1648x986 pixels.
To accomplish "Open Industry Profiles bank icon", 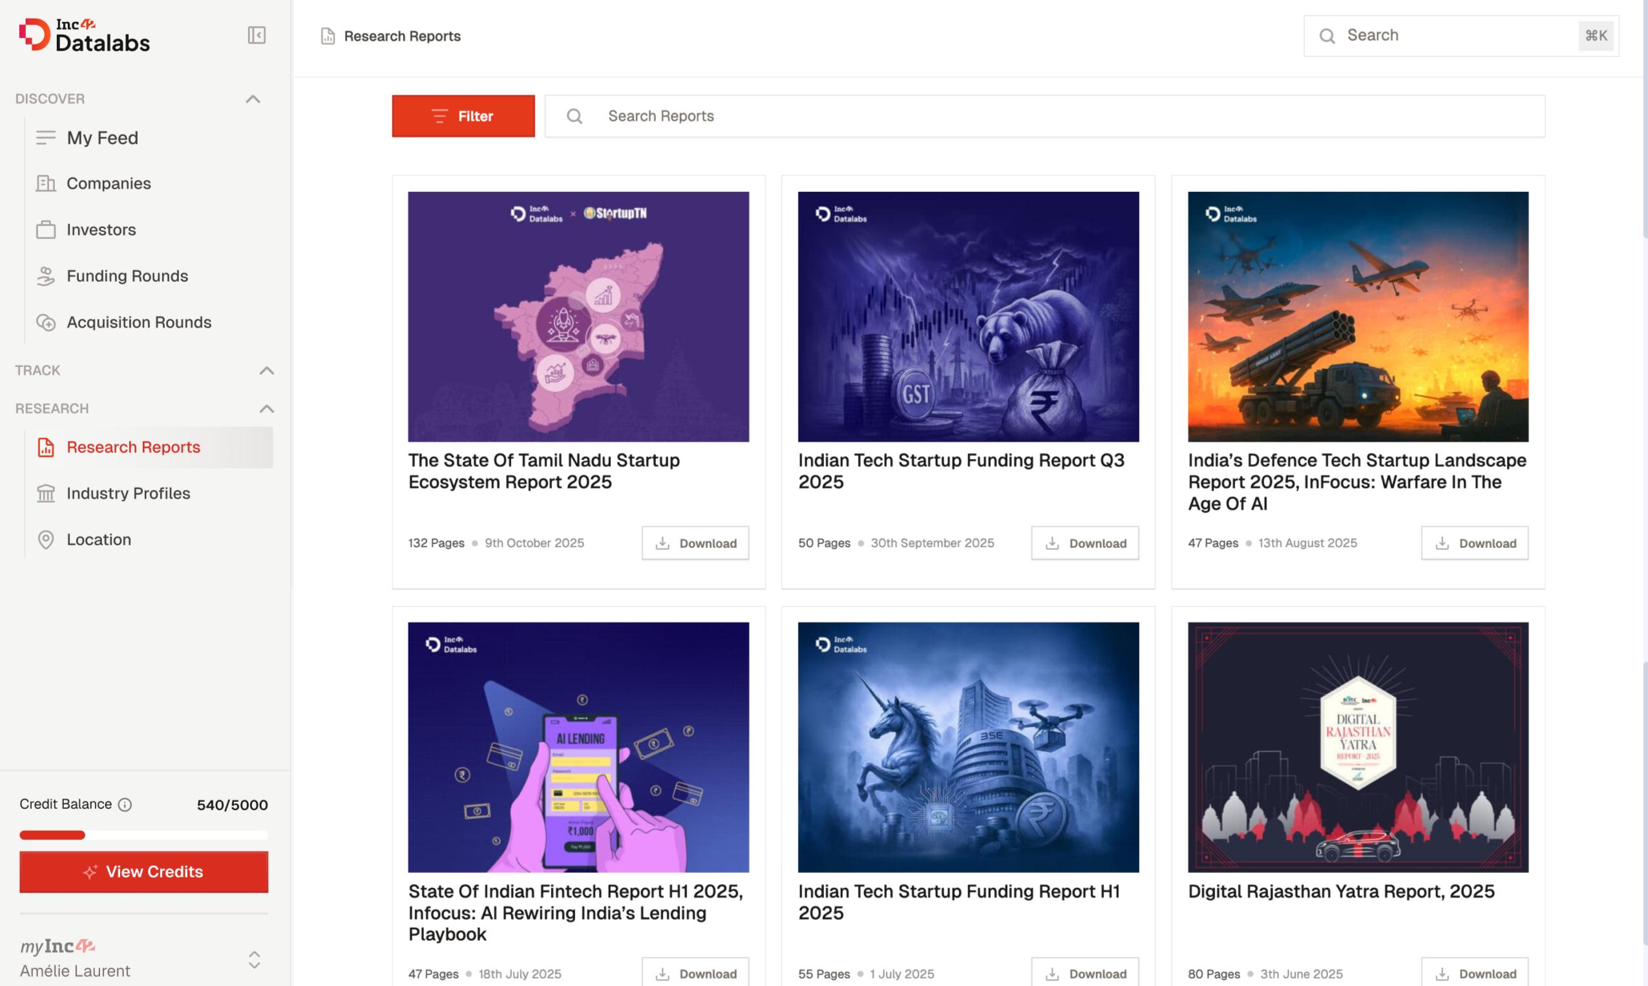I will (45, 494).
